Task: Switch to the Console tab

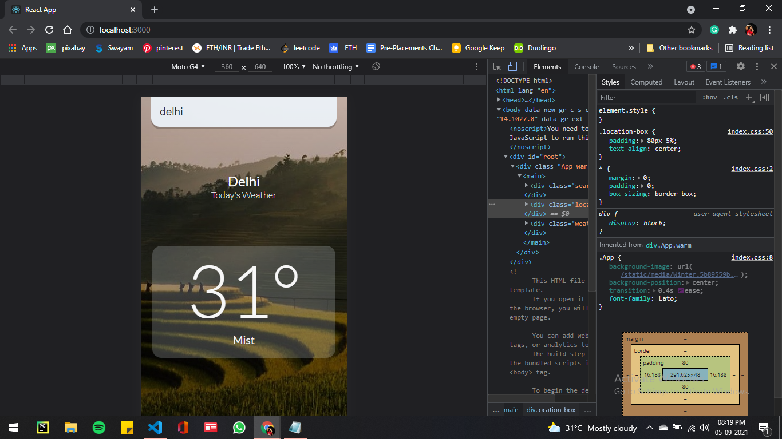Action: [x=586, y=67]
